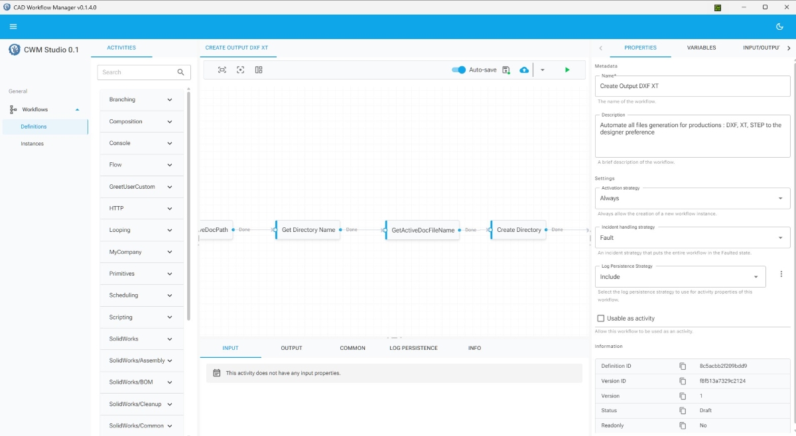Click the Publish to cloud icon

523,69
